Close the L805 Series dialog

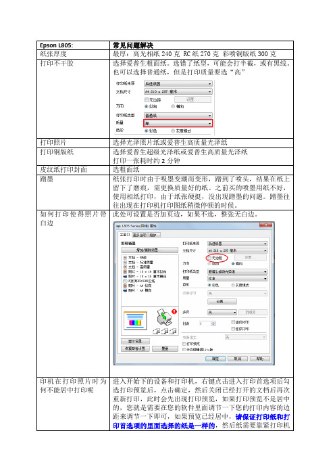click(x=266, y=225)
